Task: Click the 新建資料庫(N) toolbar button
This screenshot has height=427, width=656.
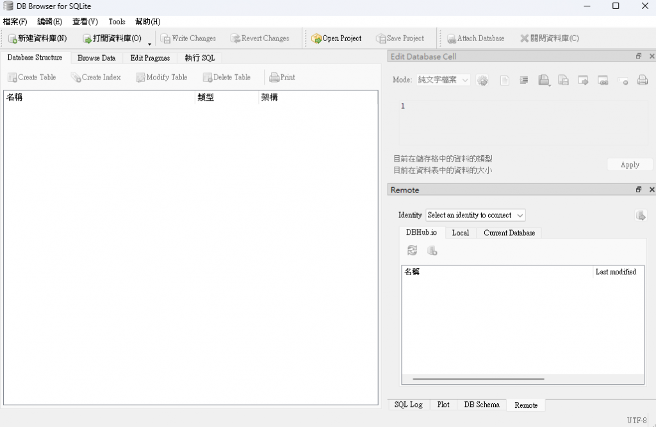Action: pyautogui.click(x=38, y=38)
